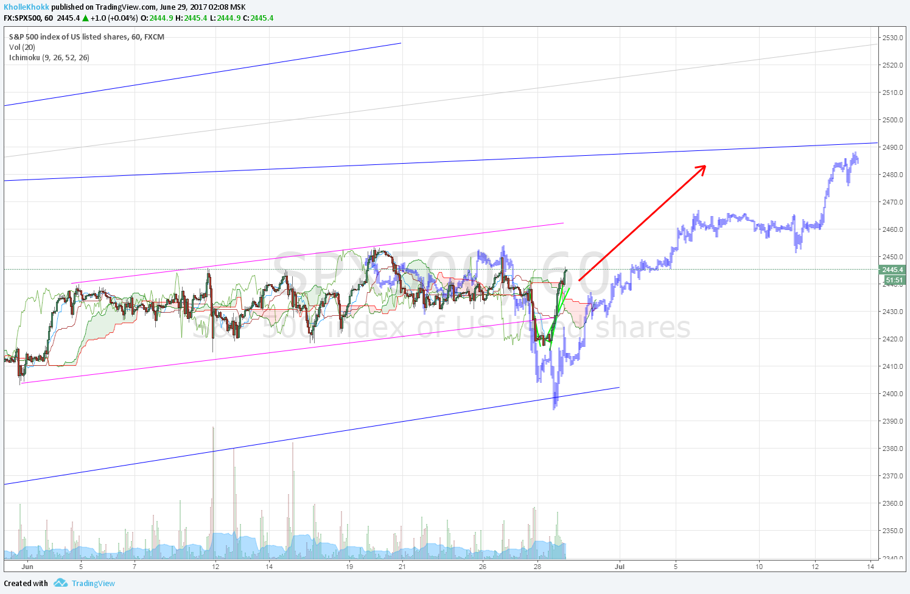Select the FX:SPX500, 60 symbol text

click(x=28, y=18)
